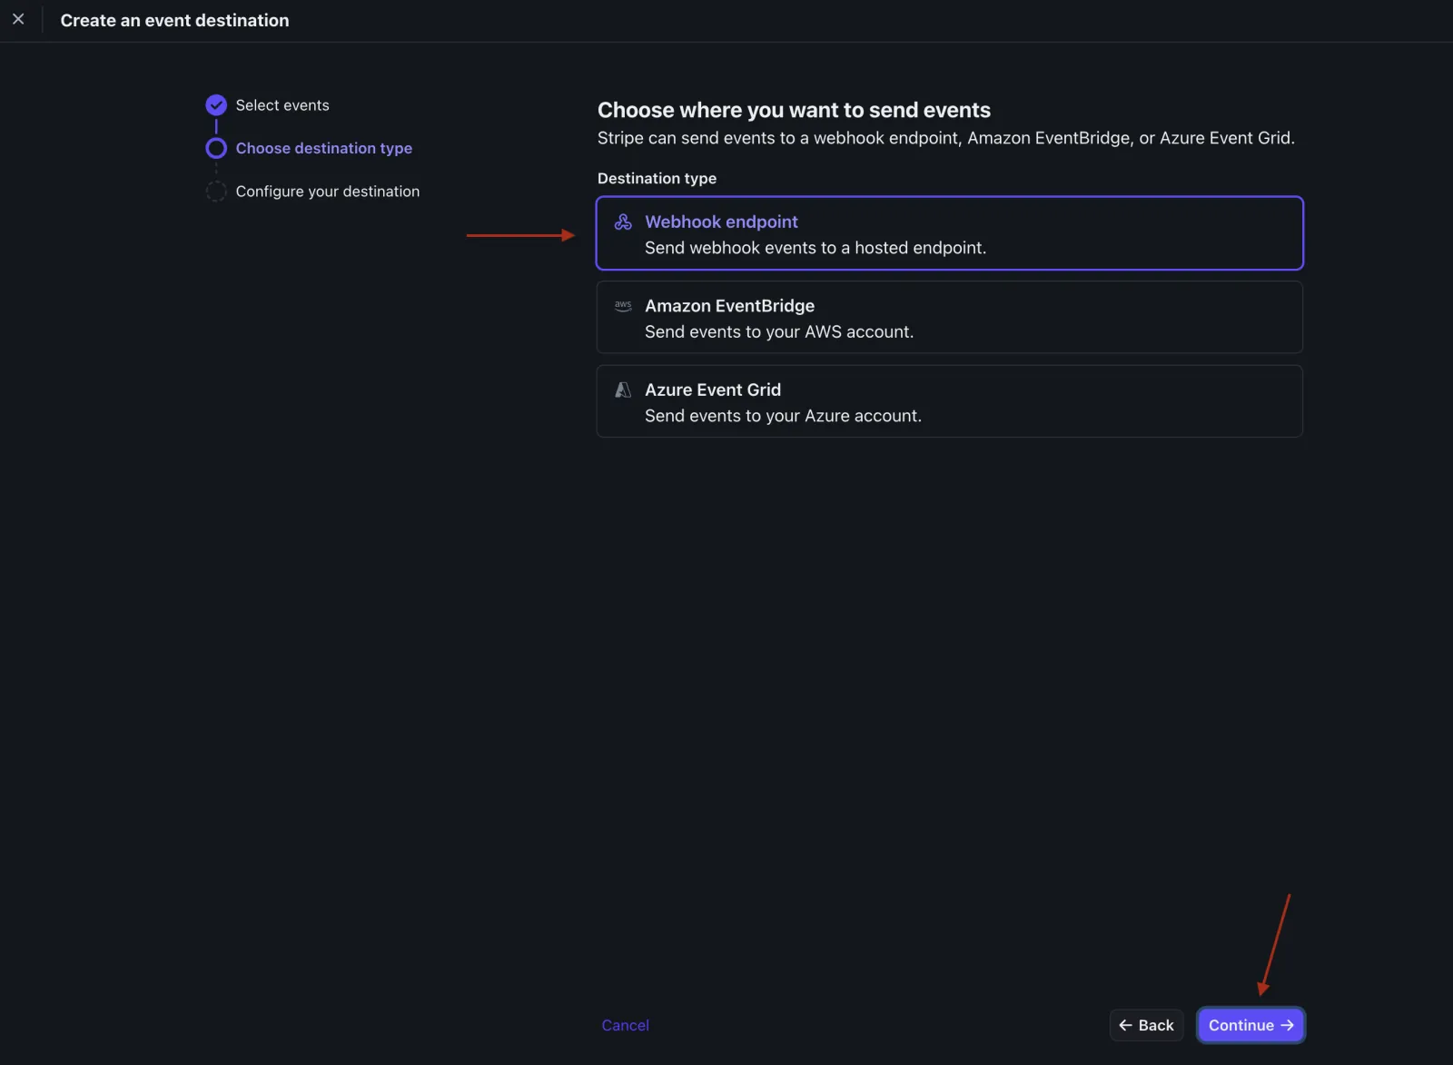Viewport: 1453px width, 1065px height.
Task: Open the Configure your destination step
Action: [x=327, y=192]
